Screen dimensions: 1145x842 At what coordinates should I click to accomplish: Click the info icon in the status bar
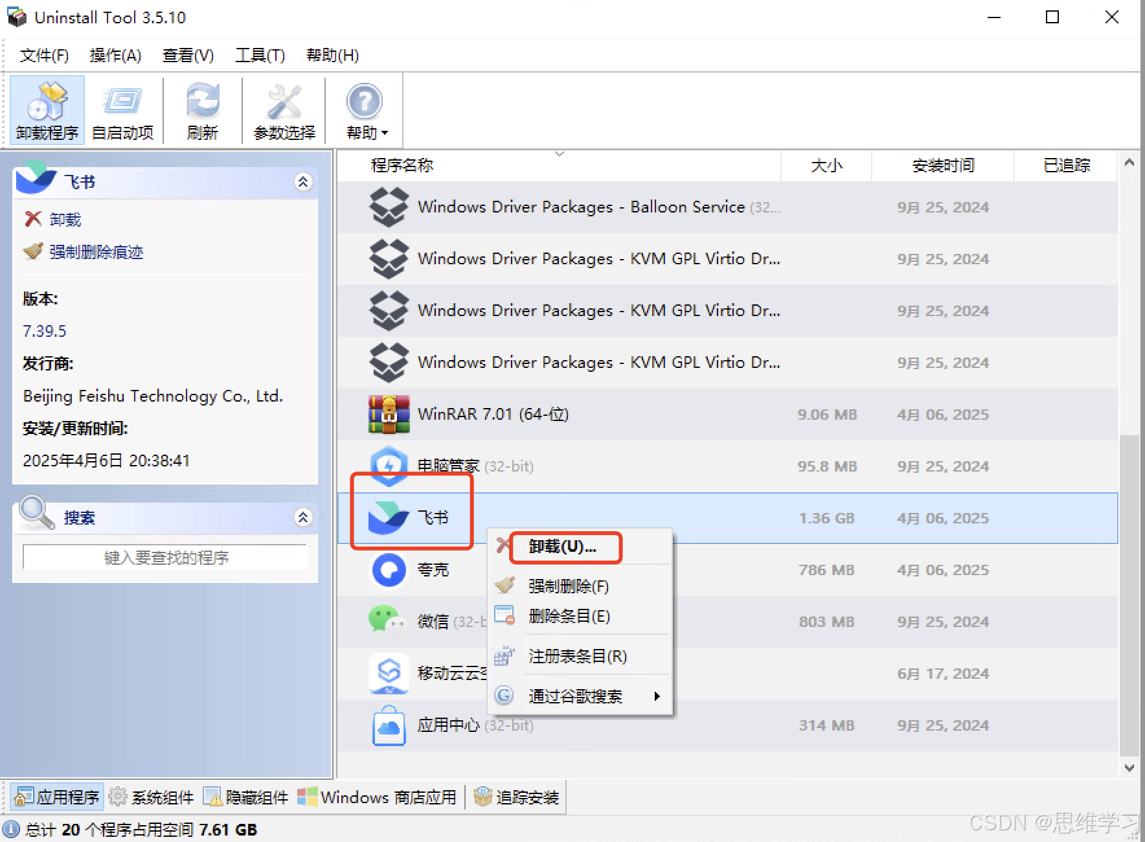pos(12,829)
